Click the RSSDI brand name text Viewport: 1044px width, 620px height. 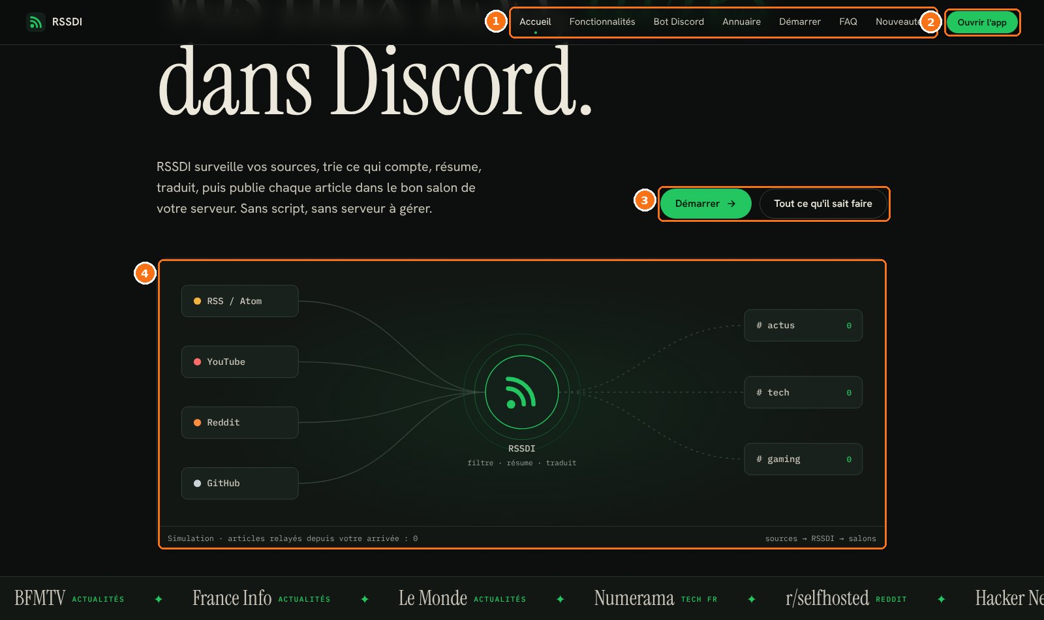click(67, 22)
